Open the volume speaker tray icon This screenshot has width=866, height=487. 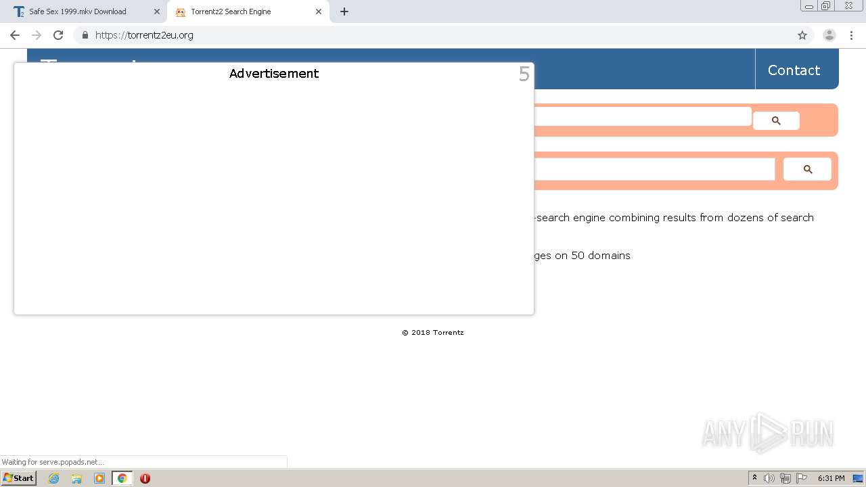coord(769,478)
